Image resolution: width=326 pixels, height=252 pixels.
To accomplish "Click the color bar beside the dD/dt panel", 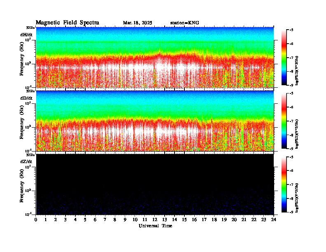I will click(x=284, y=121).
